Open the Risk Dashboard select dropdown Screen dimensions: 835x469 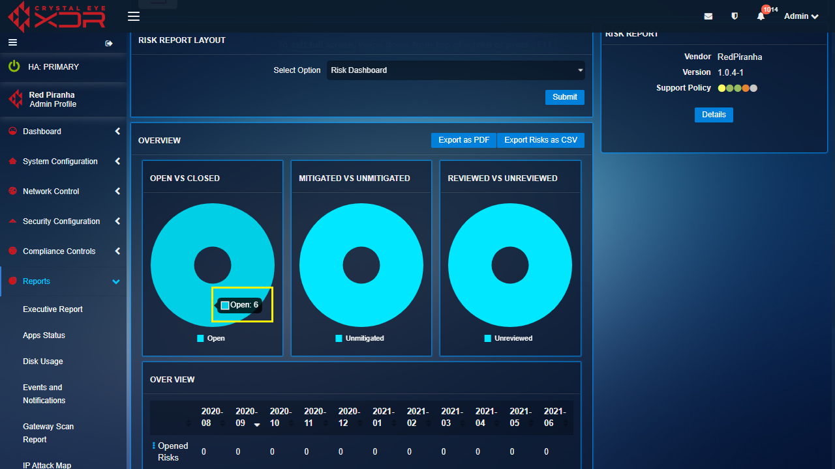pyautogui.click(x=455, y=70)
